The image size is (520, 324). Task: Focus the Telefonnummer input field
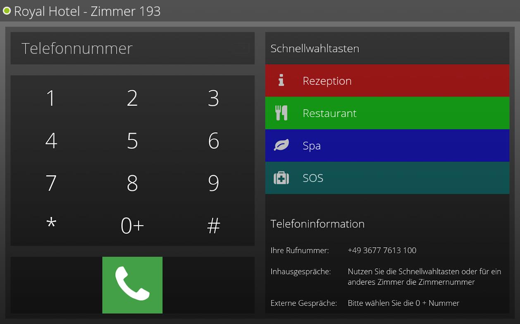132,48
